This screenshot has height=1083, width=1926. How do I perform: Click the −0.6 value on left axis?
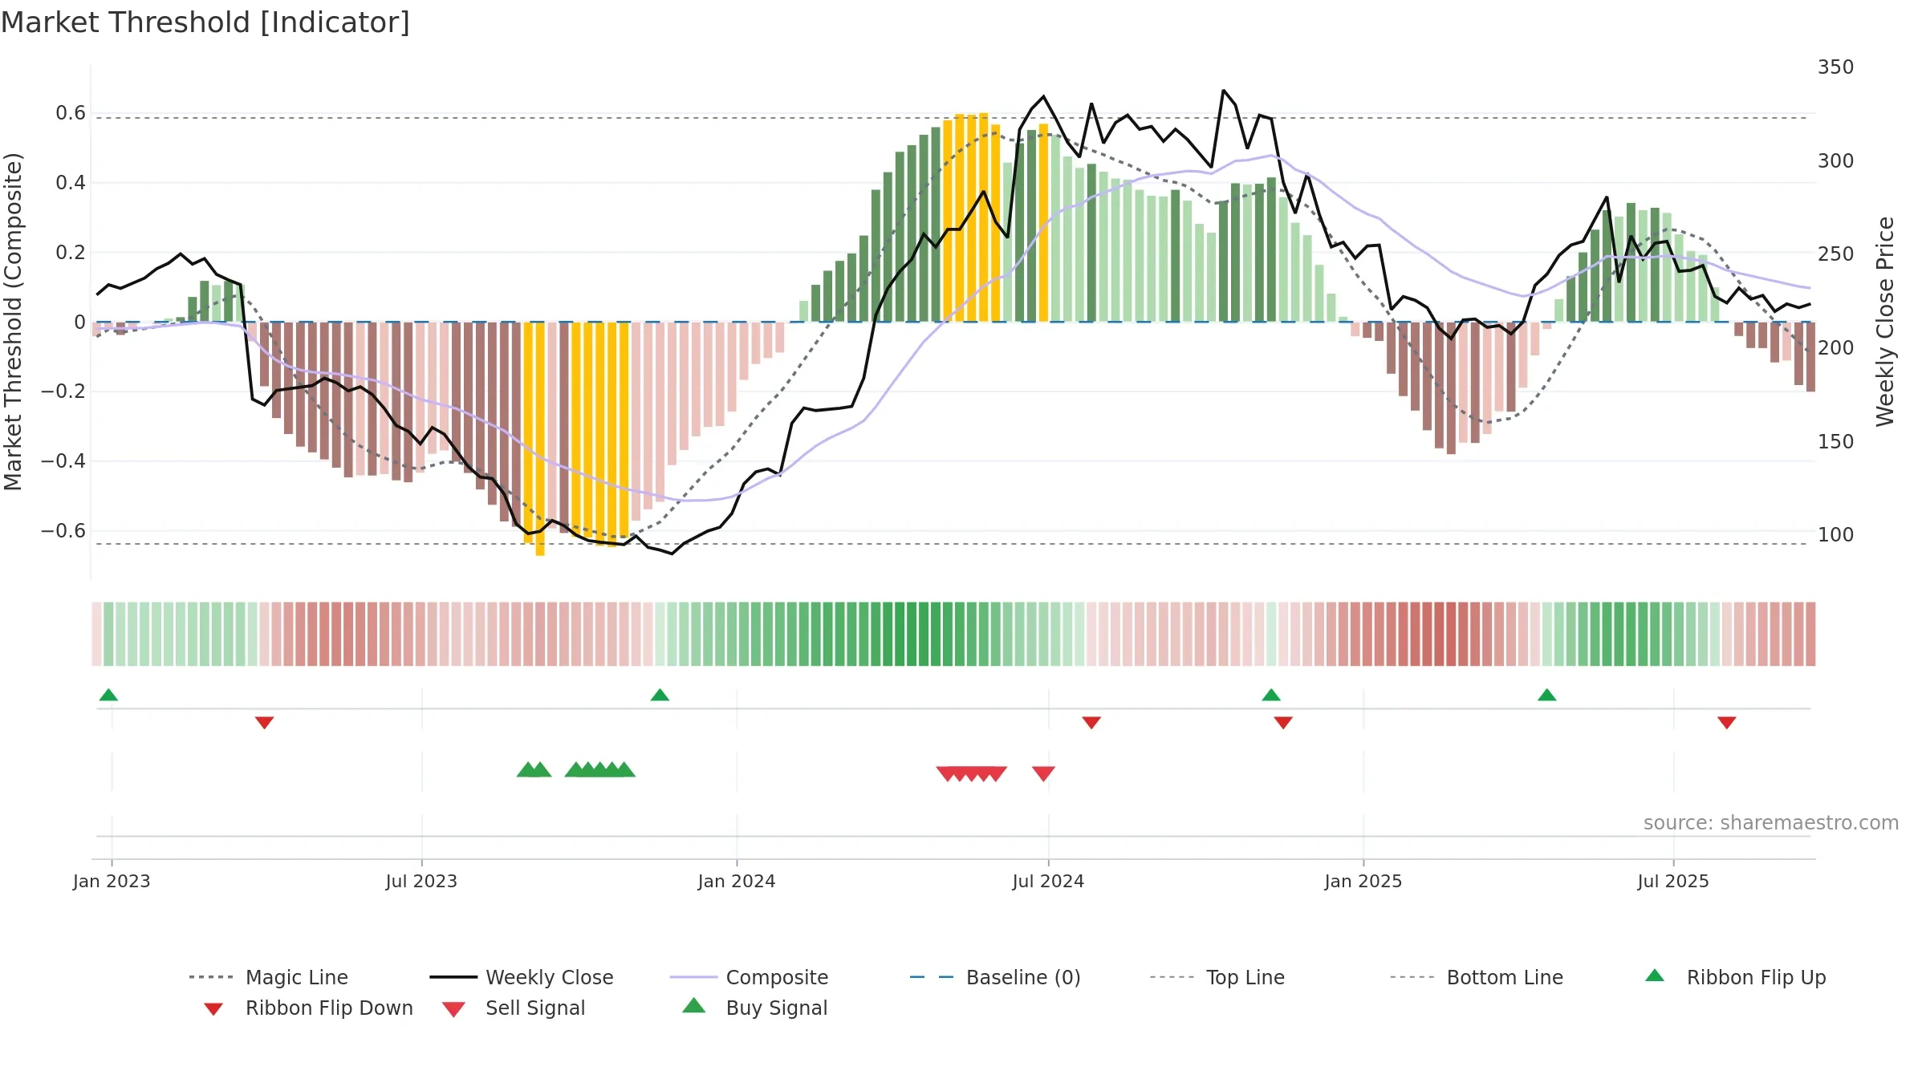[63, 531]
